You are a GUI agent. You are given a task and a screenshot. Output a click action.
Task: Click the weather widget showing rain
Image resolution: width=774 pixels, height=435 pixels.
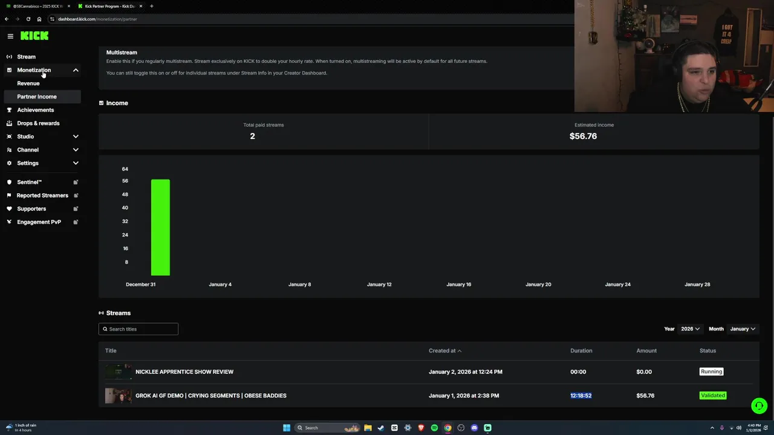(x=22, y=428)
